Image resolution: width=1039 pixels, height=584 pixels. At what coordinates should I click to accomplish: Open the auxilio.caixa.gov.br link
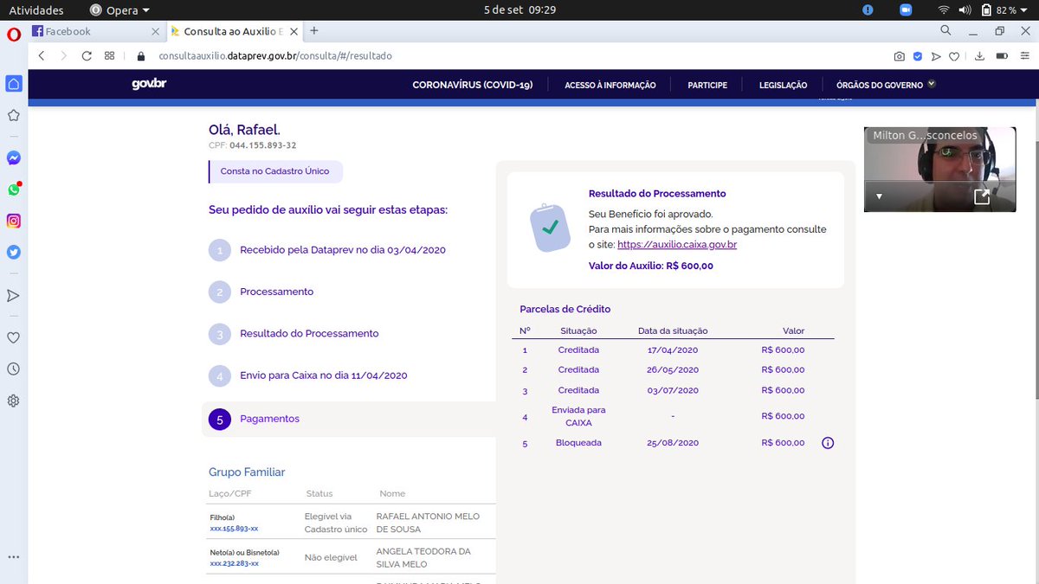(677, 245)
